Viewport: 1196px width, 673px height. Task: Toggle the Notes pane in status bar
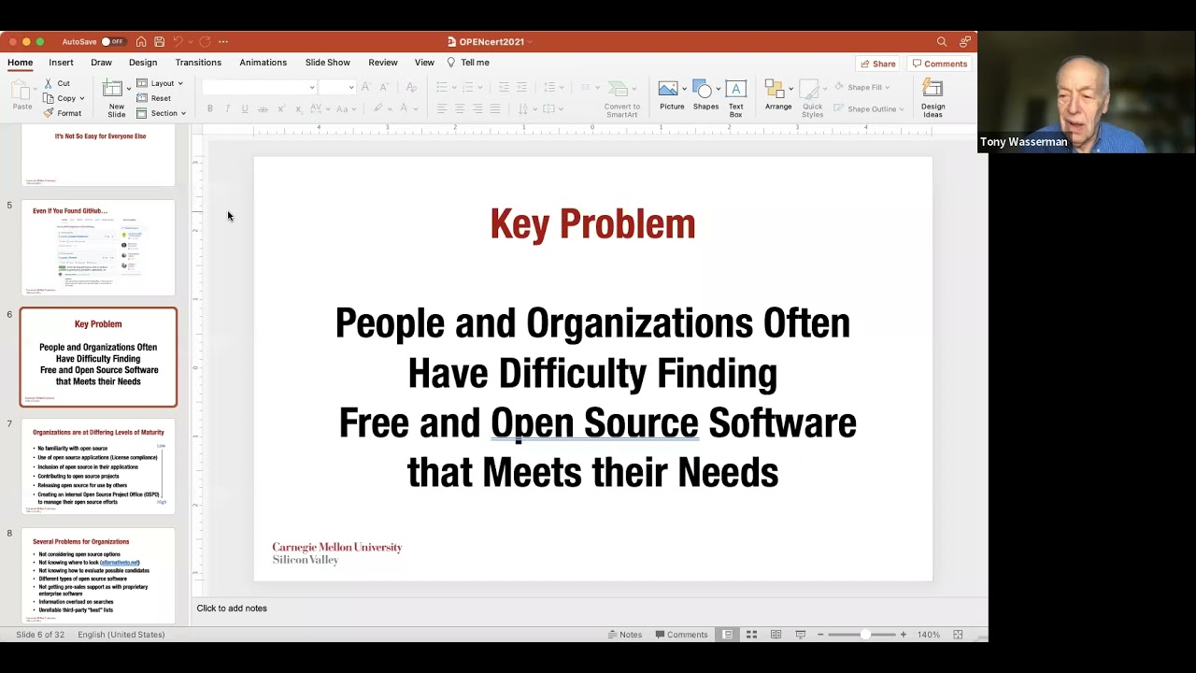click(x=624, y=635)
